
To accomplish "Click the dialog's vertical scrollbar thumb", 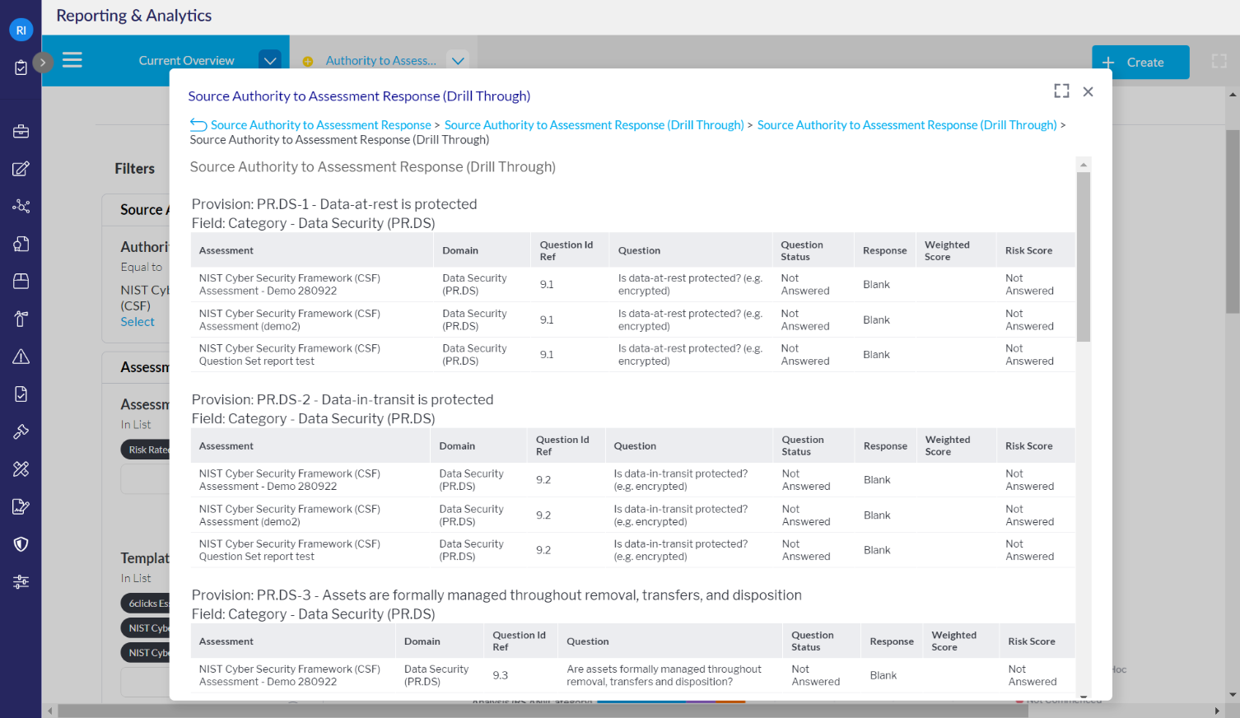I will click(1084, 255).
